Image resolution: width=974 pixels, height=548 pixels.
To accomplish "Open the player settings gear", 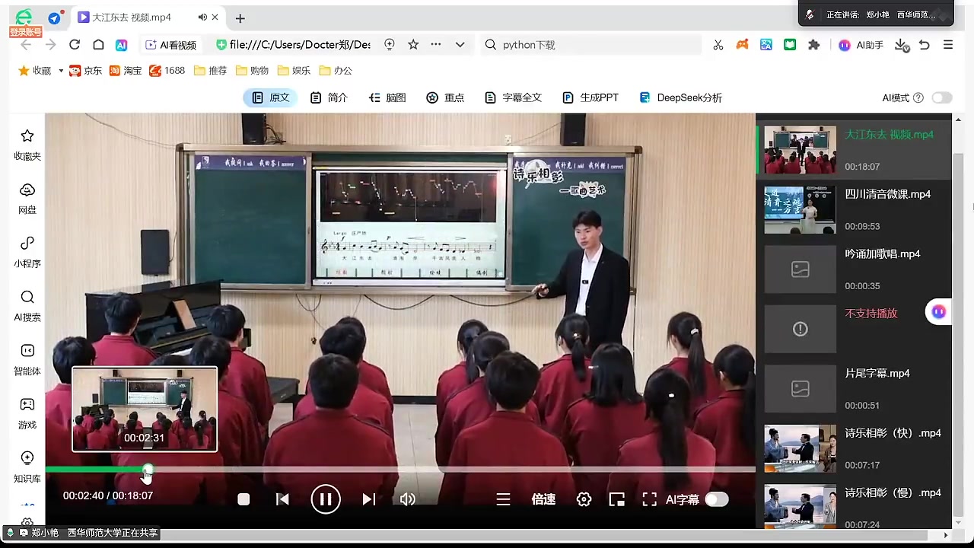I will 584,499.
